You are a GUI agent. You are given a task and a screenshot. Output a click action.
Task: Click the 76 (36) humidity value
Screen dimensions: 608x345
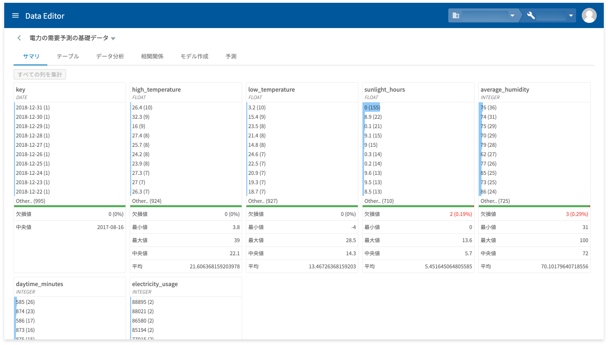pyautogui.click(x=489, y=108)
